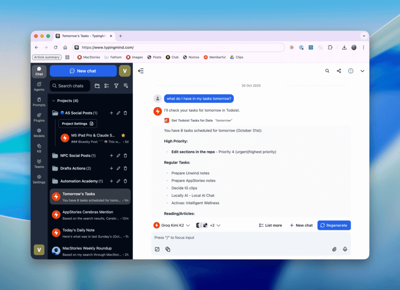The height and width of the screenshot is (290, 400).
Task: Toggle the star on M5 iPad Pro chat
Action: [x=123, y=135]
